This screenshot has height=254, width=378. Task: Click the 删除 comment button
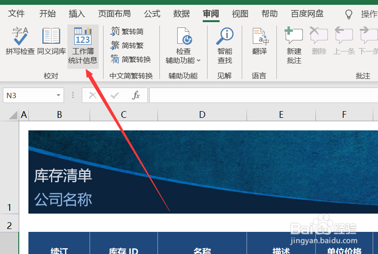point(319,41)
